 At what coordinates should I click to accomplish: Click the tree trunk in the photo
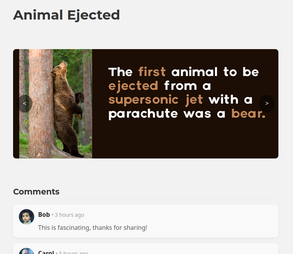pos(41,104)
